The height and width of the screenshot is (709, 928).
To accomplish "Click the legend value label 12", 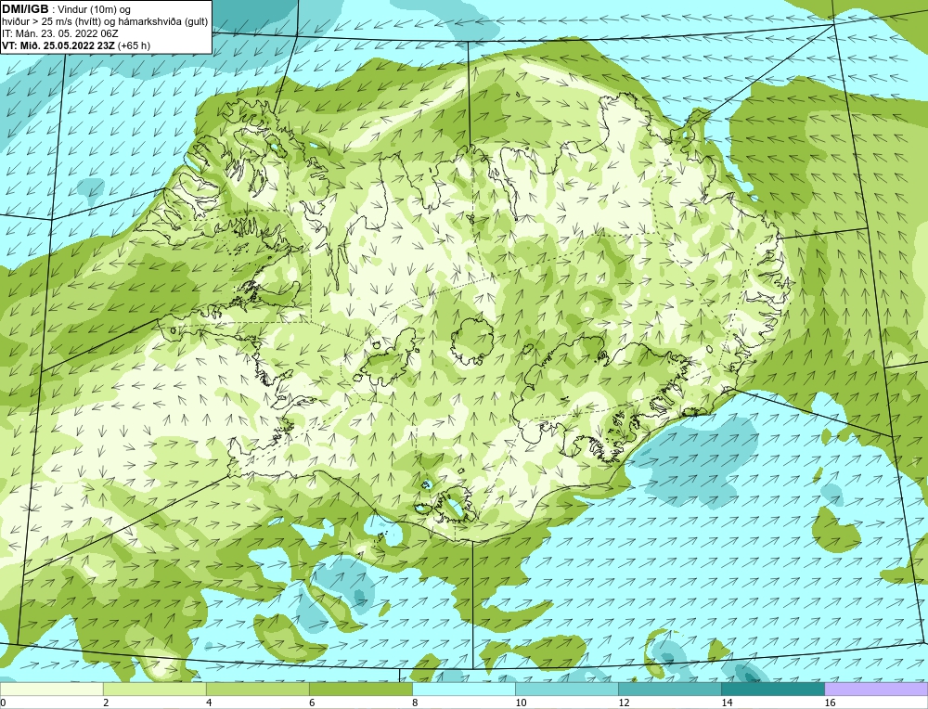I will point(624,703).
